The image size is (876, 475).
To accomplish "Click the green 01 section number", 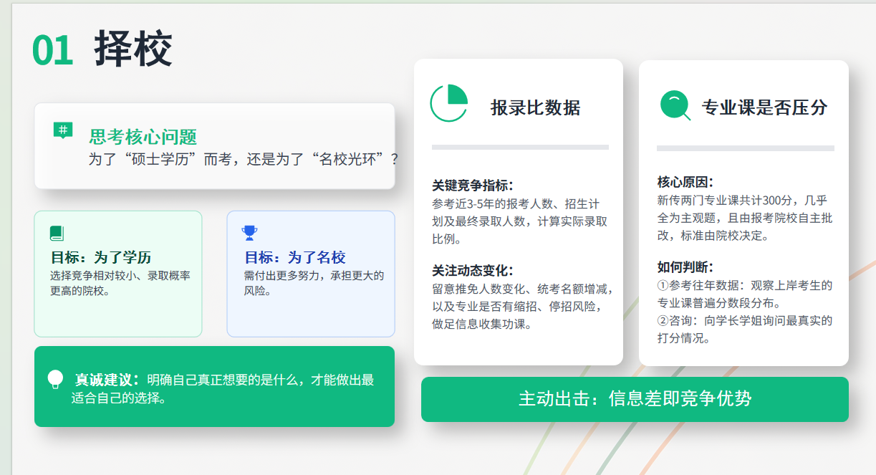I will pyautogui.click(x=53, y=51).
